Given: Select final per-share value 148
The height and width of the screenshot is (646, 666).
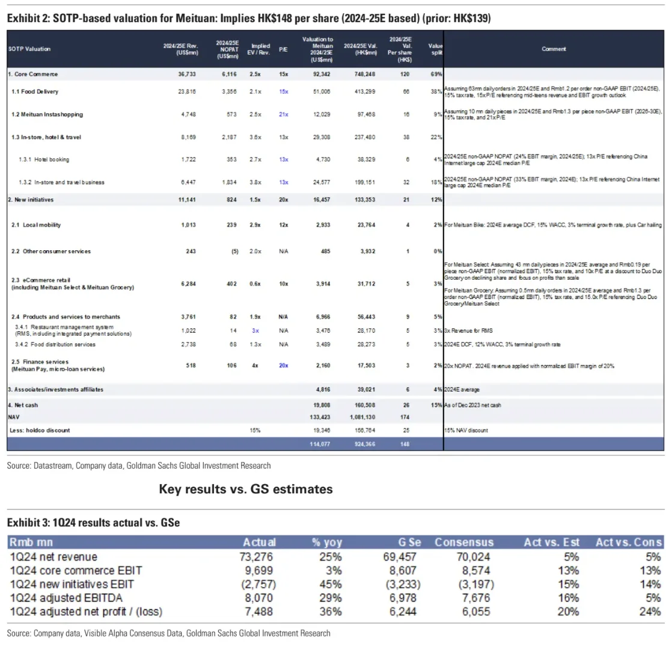Looking at the screenshot, I should click(x=405, y=444).
